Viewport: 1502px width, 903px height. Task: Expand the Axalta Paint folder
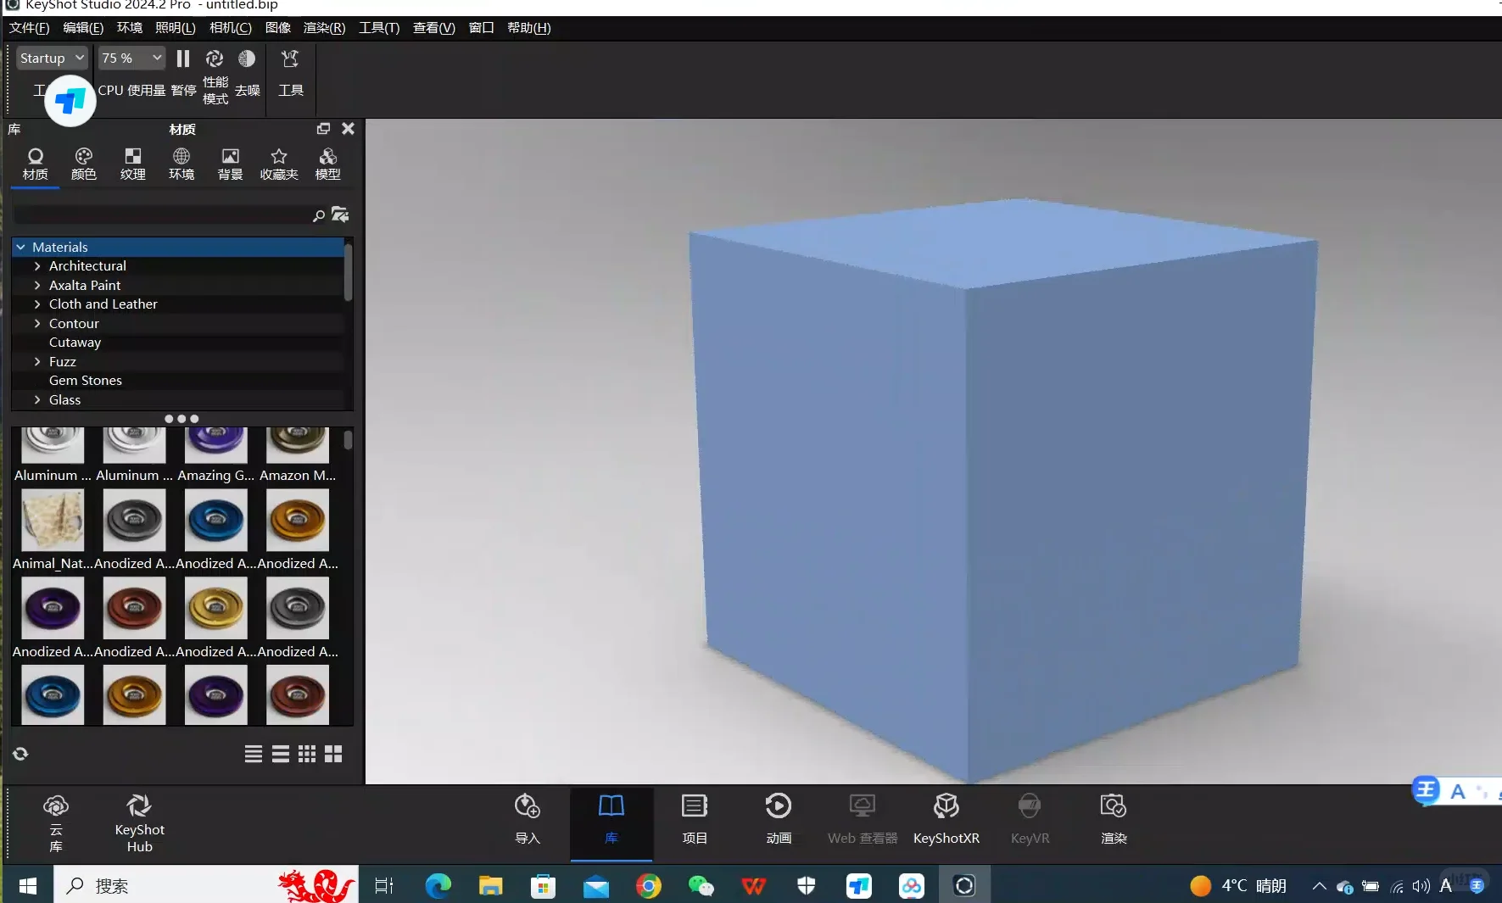tap(37, 285)
